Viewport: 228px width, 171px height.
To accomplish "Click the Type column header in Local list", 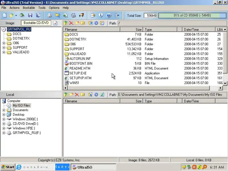I will point(160,101).
